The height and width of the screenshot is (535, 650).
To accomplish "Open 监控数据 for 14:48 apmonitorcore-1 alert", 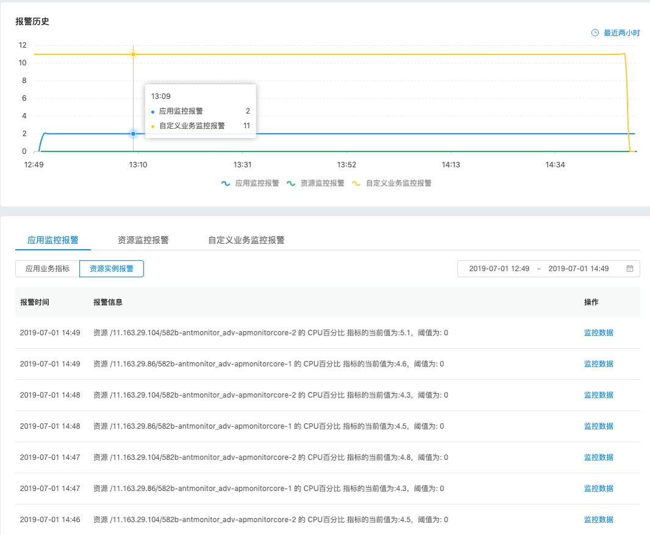I will pos(599,426).
